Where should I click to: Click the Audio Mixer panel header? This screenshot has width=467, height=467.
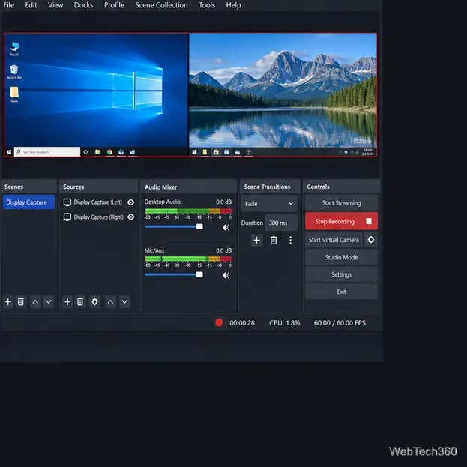188,187
